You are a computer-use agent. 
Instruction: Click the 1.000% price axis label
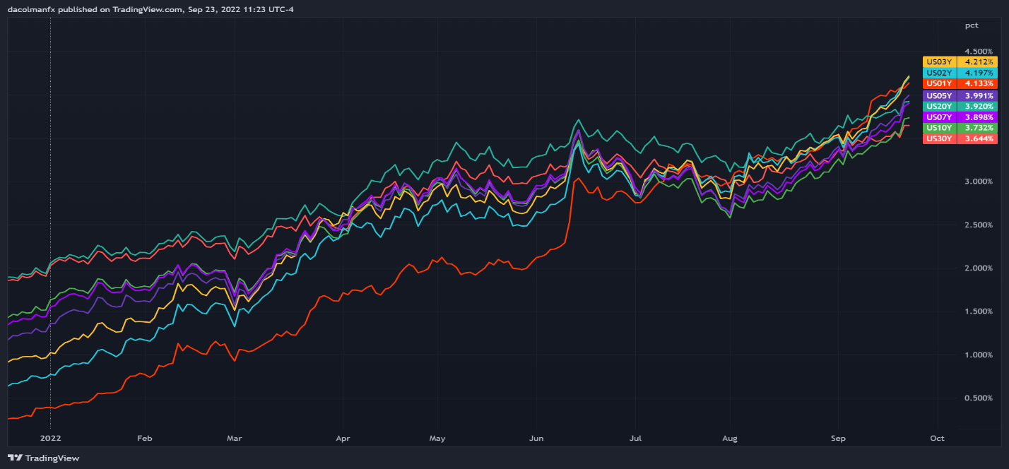979,355
